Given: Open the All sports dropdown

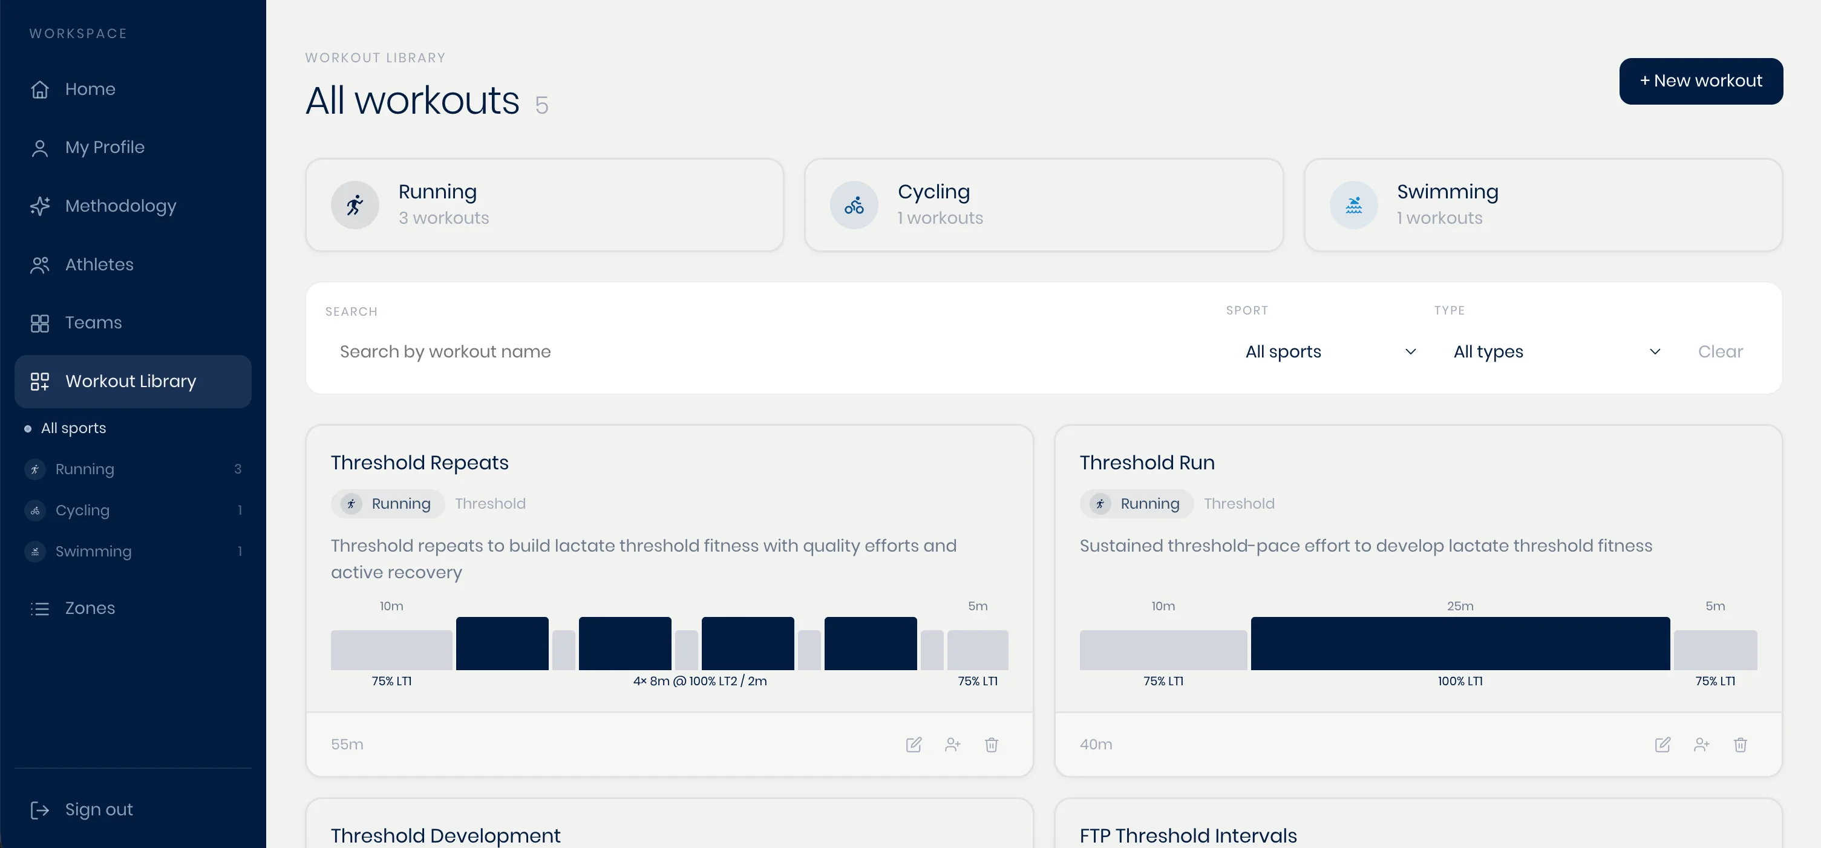Looking at the screenshot, I should [x=1330, y=352].
